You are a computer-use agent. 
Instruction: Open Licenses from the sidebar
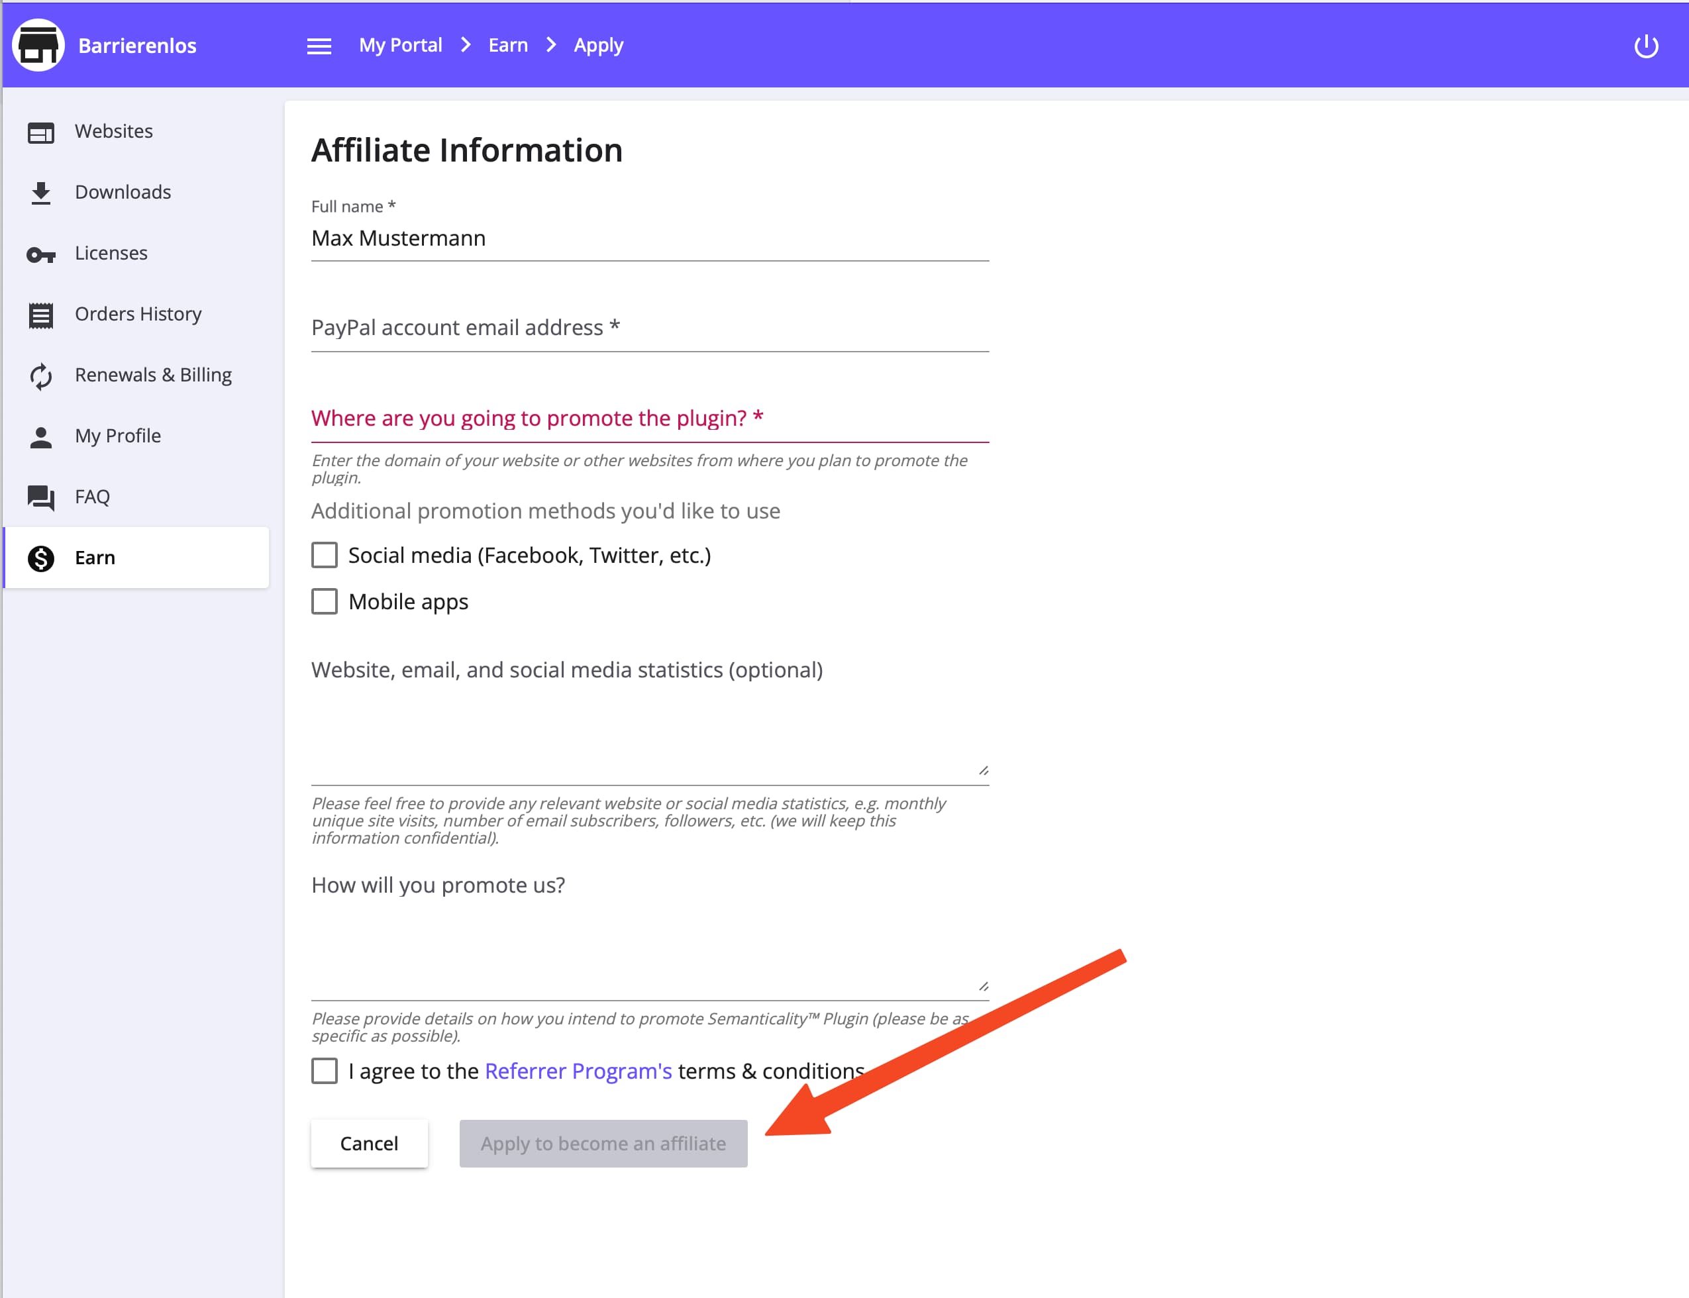111,253
